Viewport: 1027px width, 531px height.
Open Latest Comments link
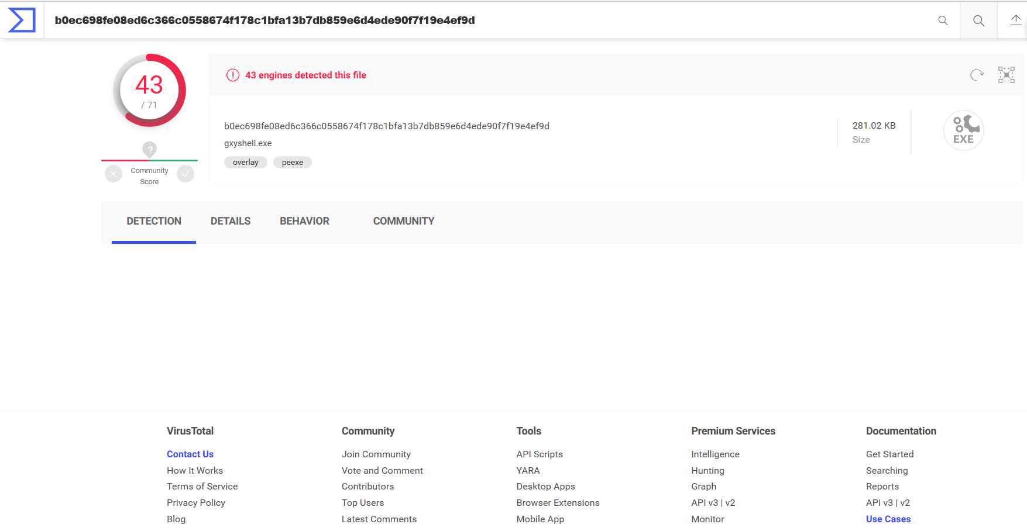point(379,519)
